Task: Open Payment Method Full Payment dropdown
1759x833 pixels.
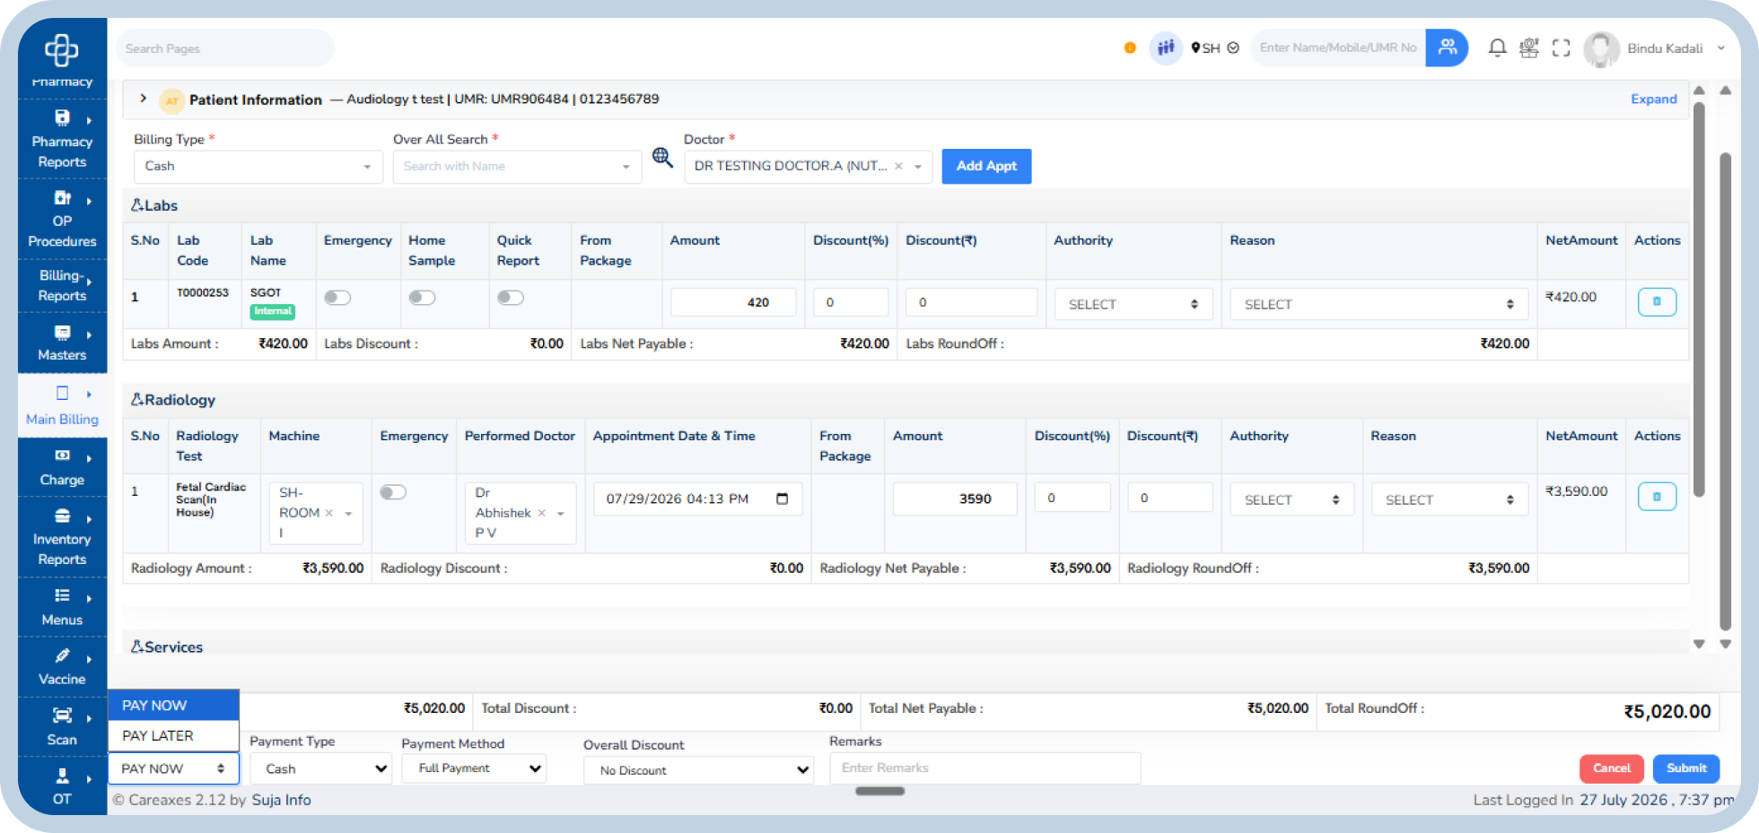Action: click(x=474, y=768)
